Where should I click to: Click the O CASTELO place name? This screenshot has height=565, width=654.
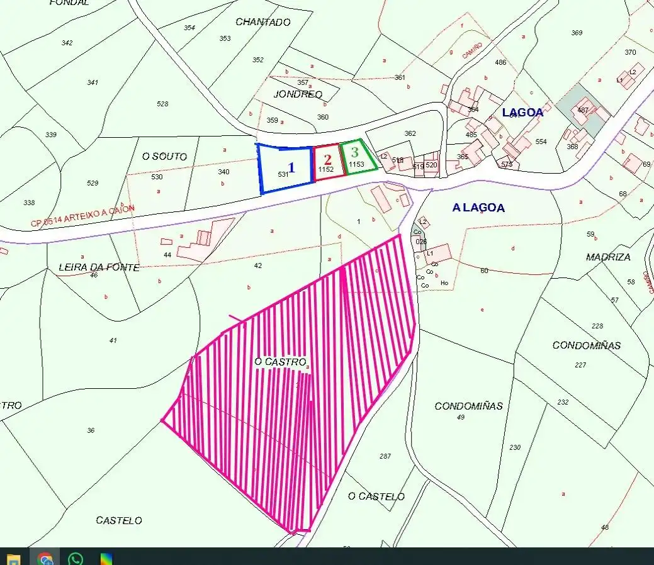[376, 496]
